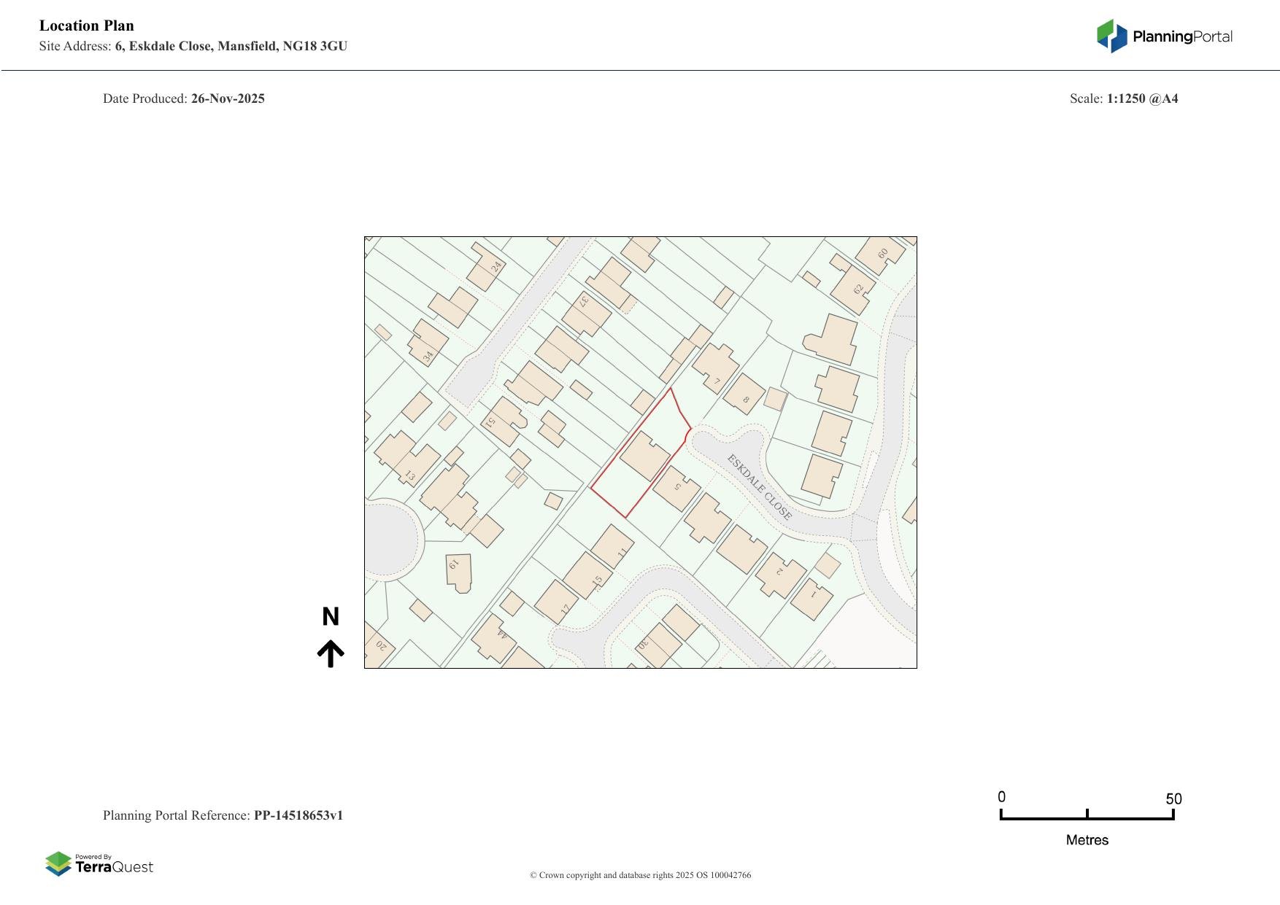Click the 50 label on scale bar
Viewport: 1280px width, 905px height.
1173,799
